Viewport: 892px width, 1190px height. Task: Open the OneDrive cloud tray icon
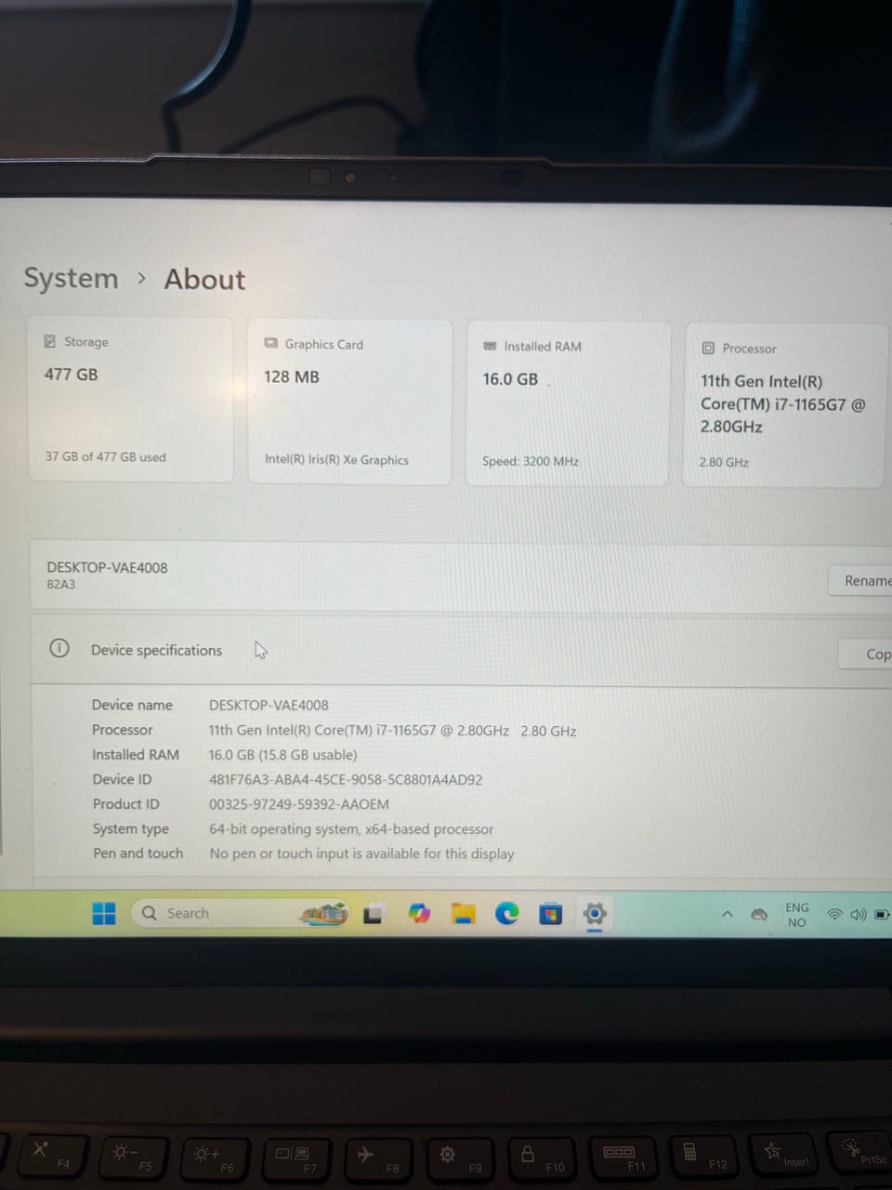pyautogui.click(x=759, y=915)
